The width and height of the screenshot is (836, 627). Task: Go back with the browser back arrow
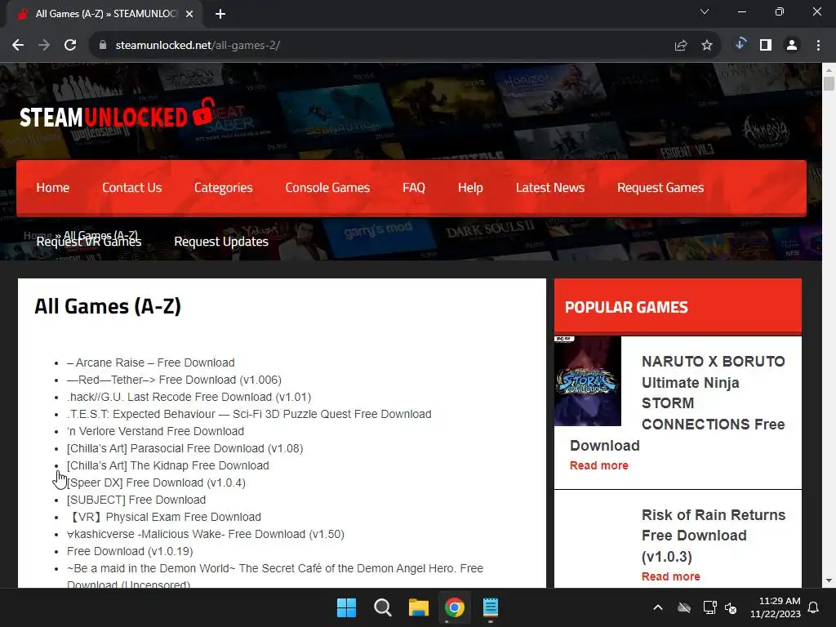tap(18, 46)
